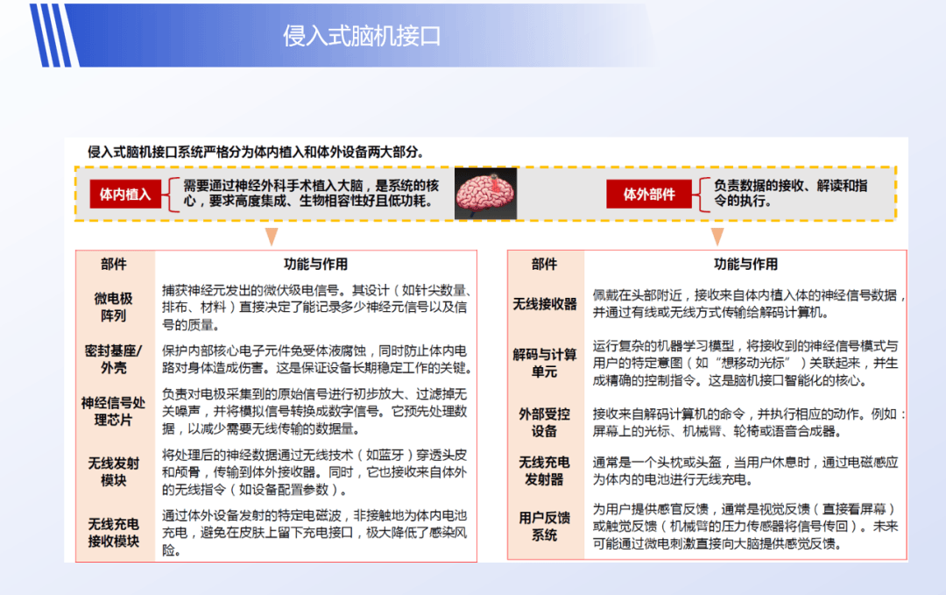Click the left table 部件 header
946x595 pixels.
coord(113,264)
